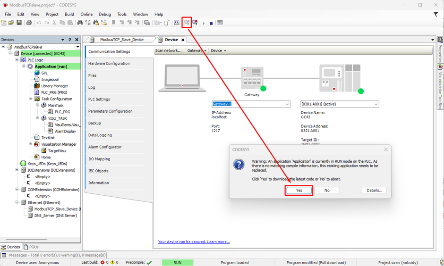Switch to the POUs bottom tab
This screenshot has width=444, height=266.
pyautogui.click(x=31, y=247)
